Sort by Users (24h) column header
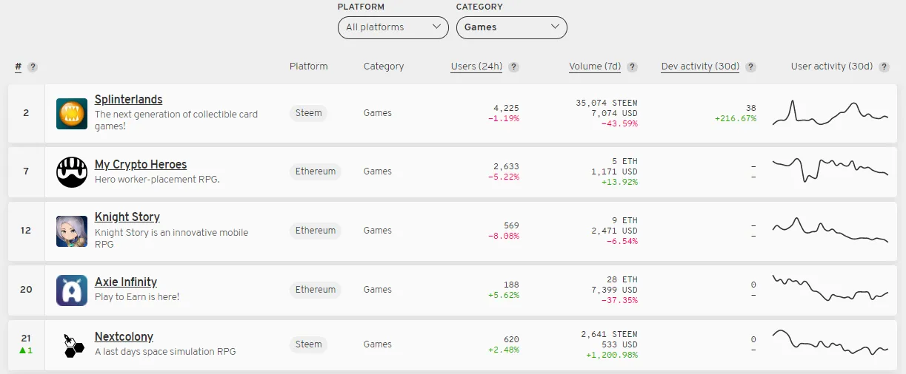This screenshot has height=374, width=906. (476, 67)
